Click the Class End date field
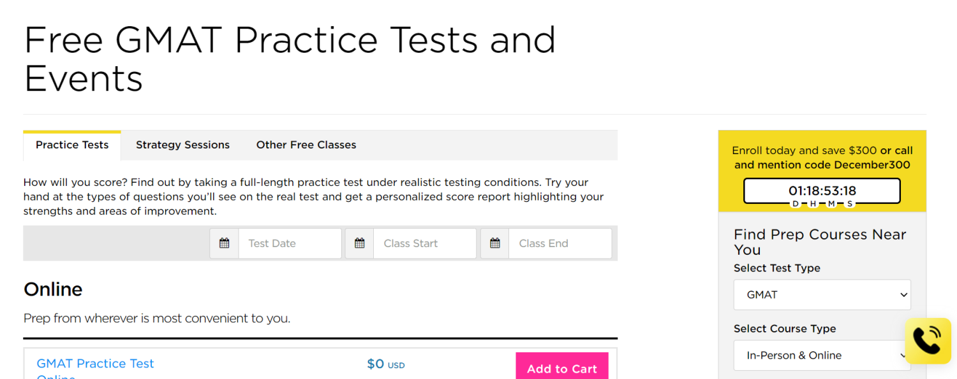The width and height of the screenshot is (957, 379). point(560,243)
